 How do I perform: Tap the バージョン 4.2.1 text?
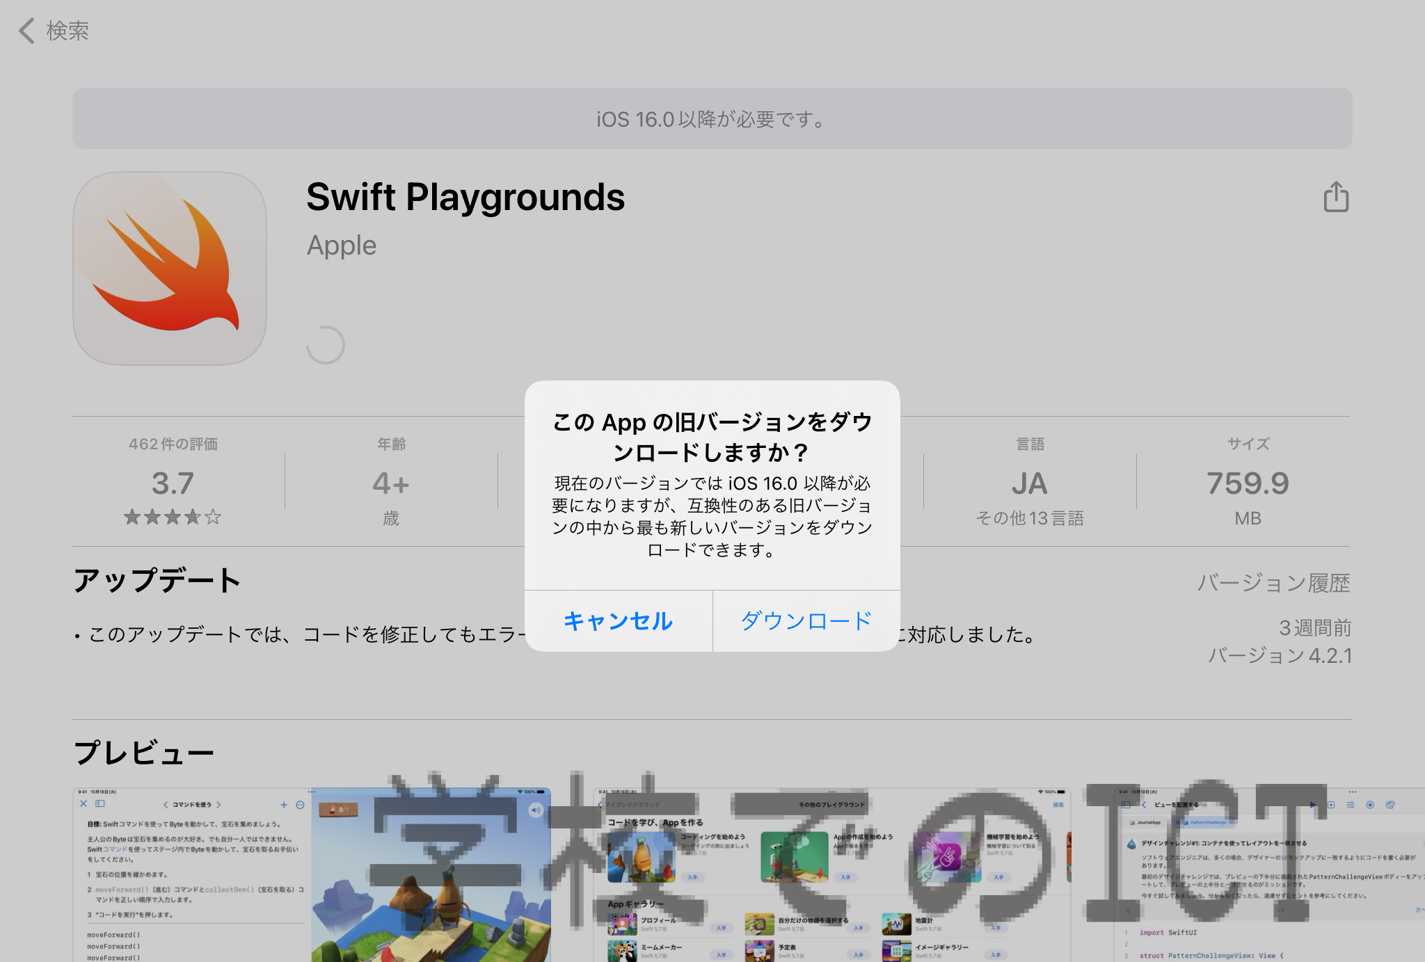tap(1280, 656)
